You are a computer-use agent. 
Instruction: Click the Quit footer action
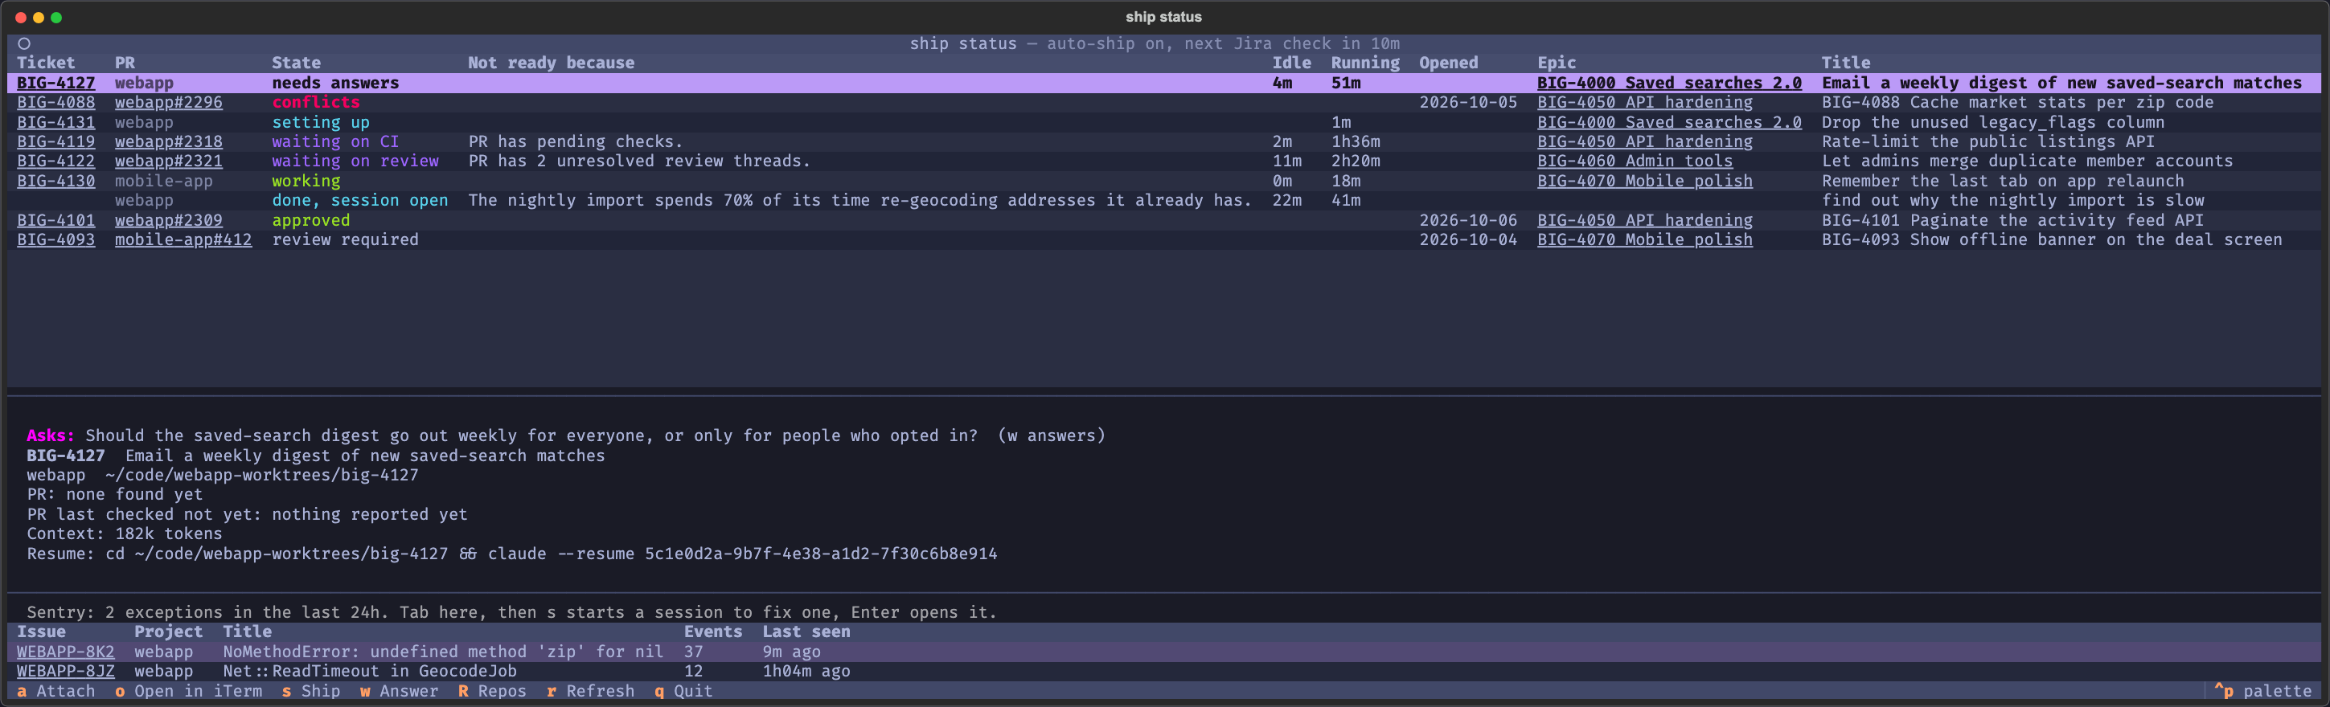(683, 691)
